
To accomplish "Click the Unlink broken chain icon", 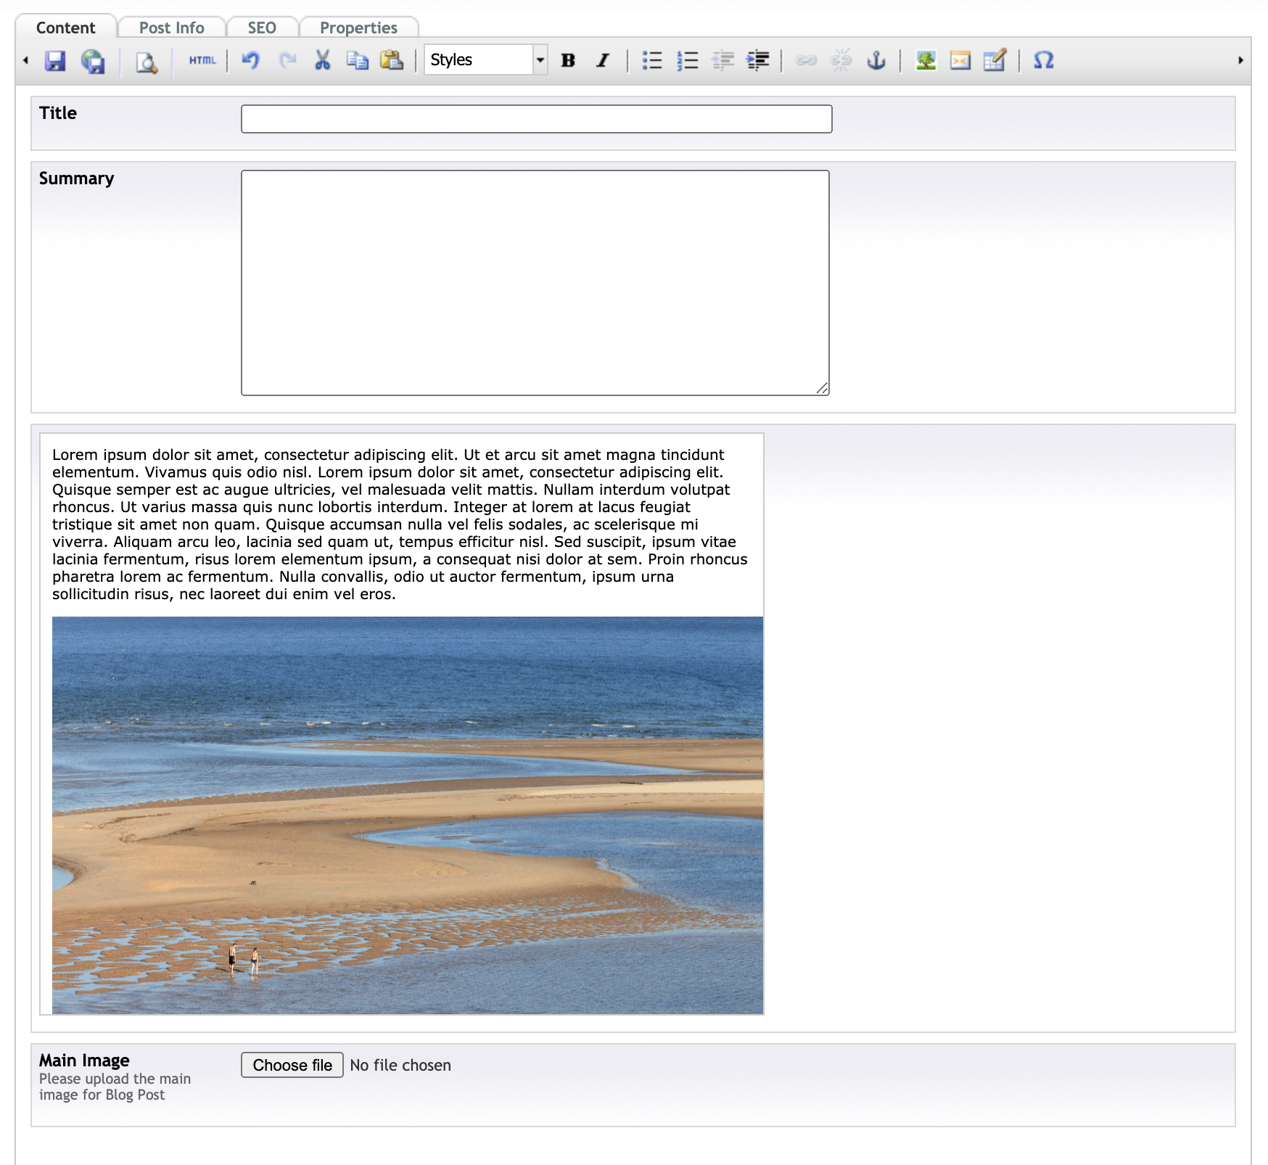I will (x=841, y=60).
